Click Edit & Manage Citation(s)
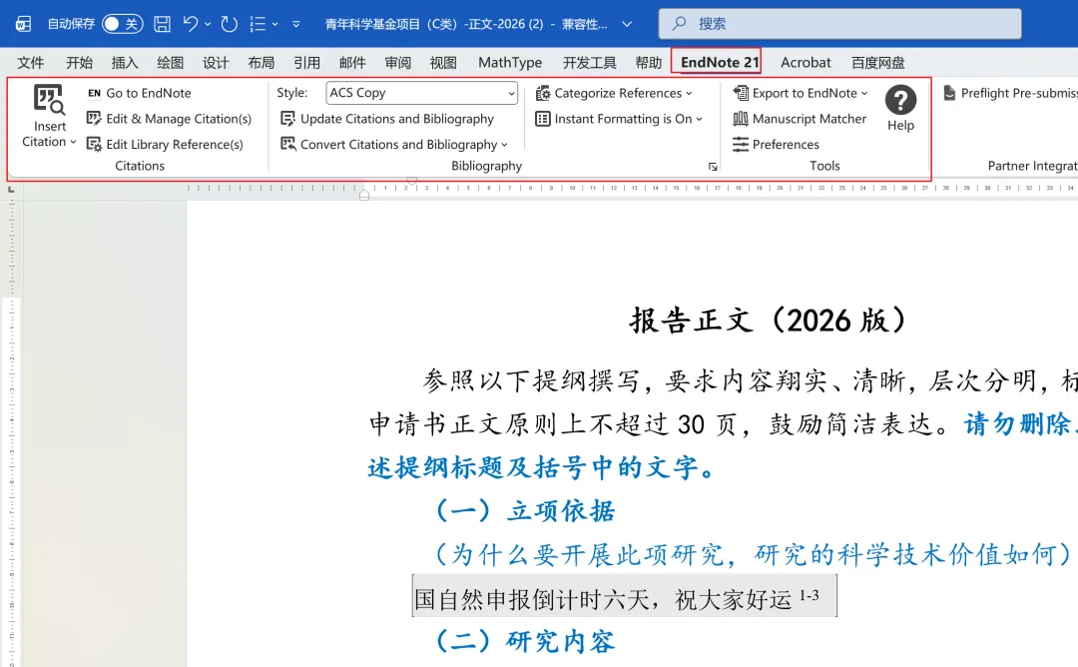This screenshot has width=1078, height=667. 169,118
